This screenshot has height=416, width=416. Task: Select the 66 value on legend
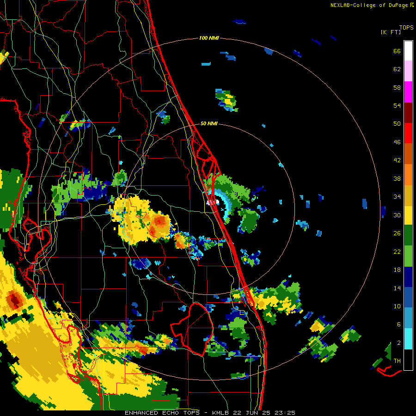[397, 51]
